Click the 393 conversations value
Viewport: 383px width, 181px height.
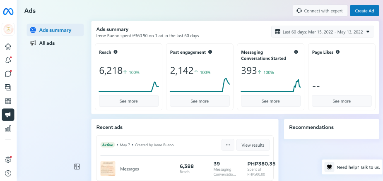(249, 71)
